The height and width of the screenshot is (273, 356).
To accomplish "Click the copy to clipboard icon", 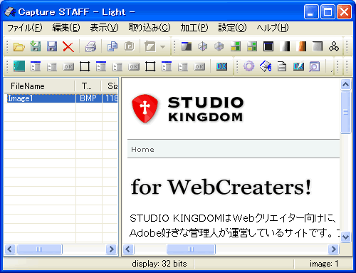I will 112,46.
